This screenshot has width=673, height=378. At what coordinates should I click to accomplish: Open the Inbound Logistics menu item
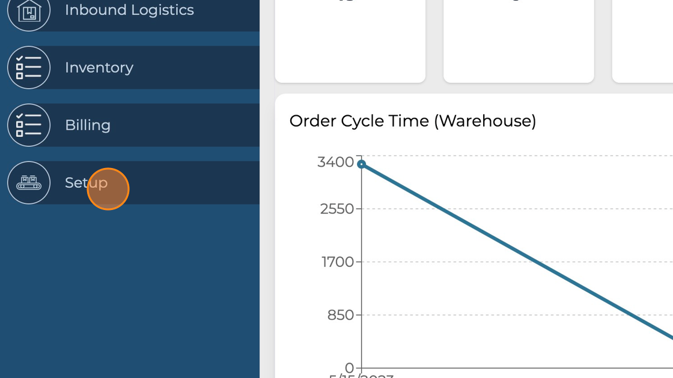pos(129,10)
